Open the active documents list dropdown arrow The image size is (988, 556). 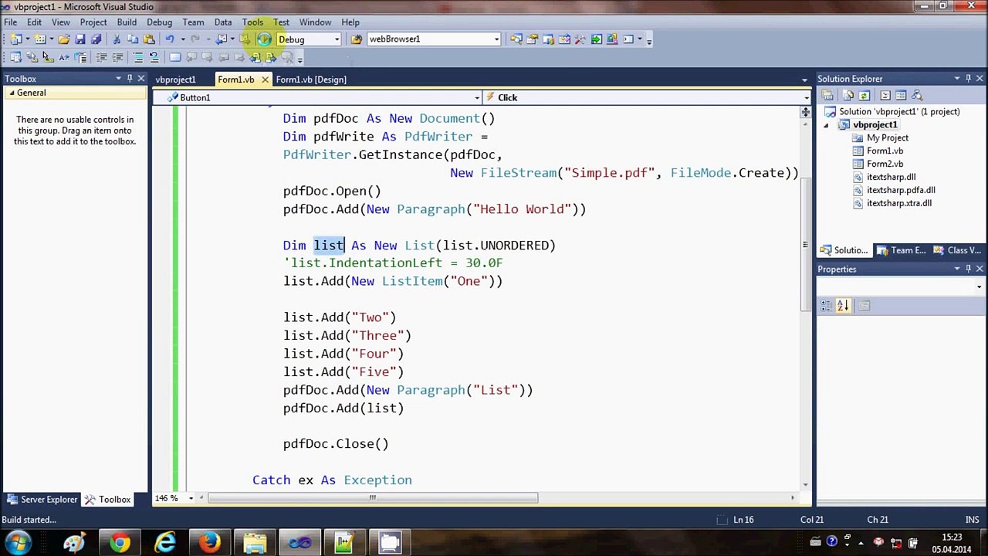(804, 80)
